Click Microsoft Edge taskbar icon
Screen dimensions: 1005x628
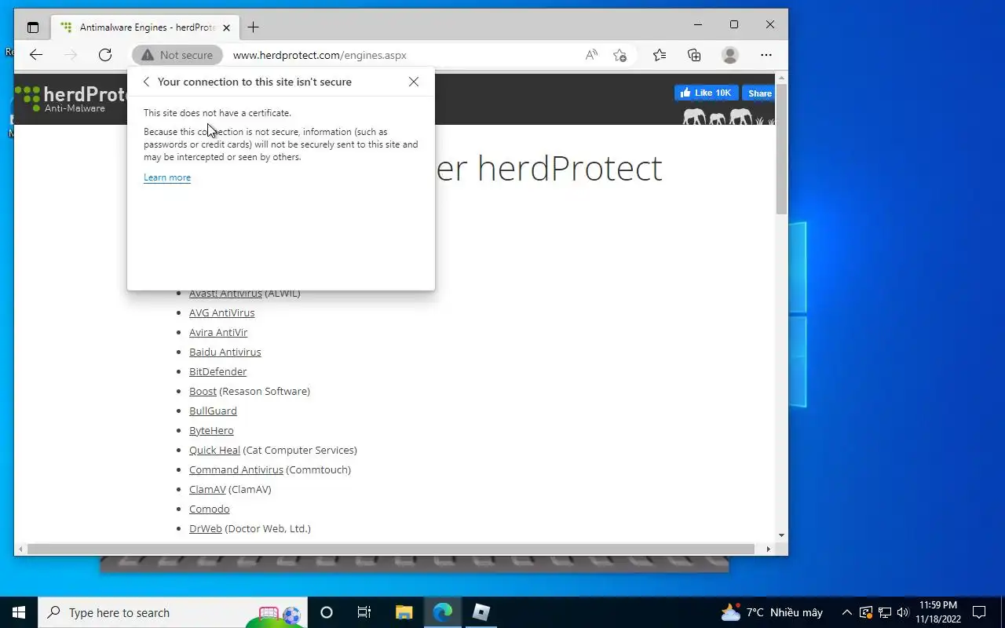pos(442,612)
